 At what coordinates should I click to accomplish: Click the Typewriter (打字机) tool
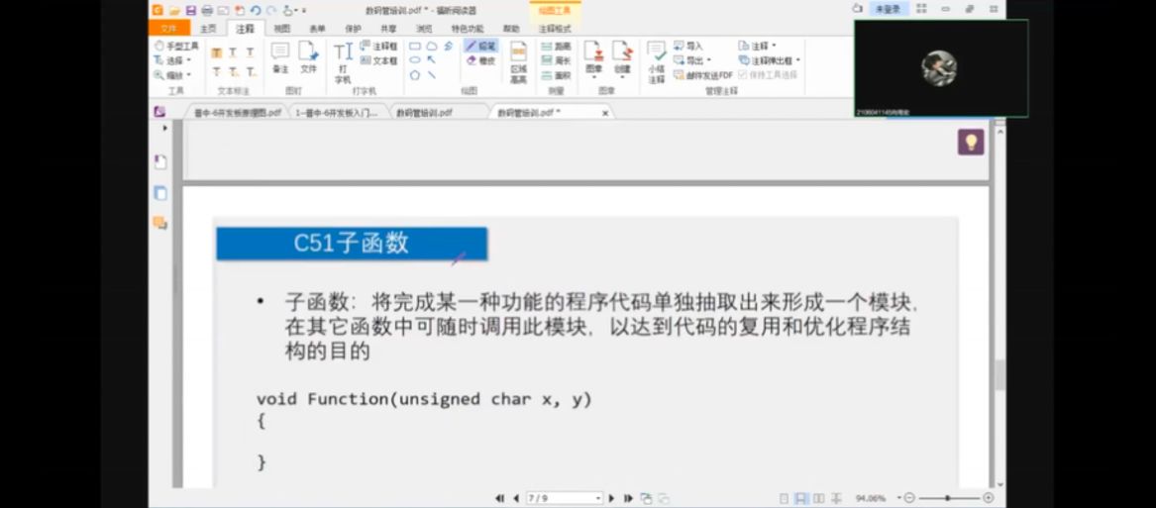click(x=343, y=61)
